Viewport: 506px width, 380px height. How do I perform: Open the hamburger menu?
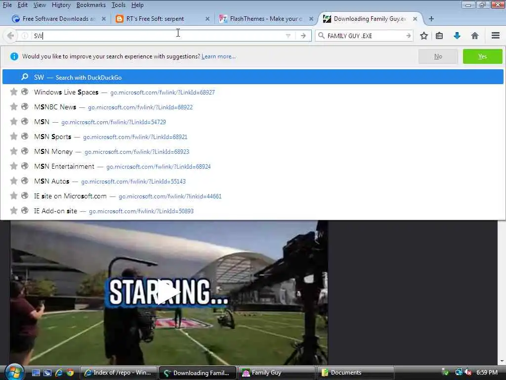coord(495,36)
